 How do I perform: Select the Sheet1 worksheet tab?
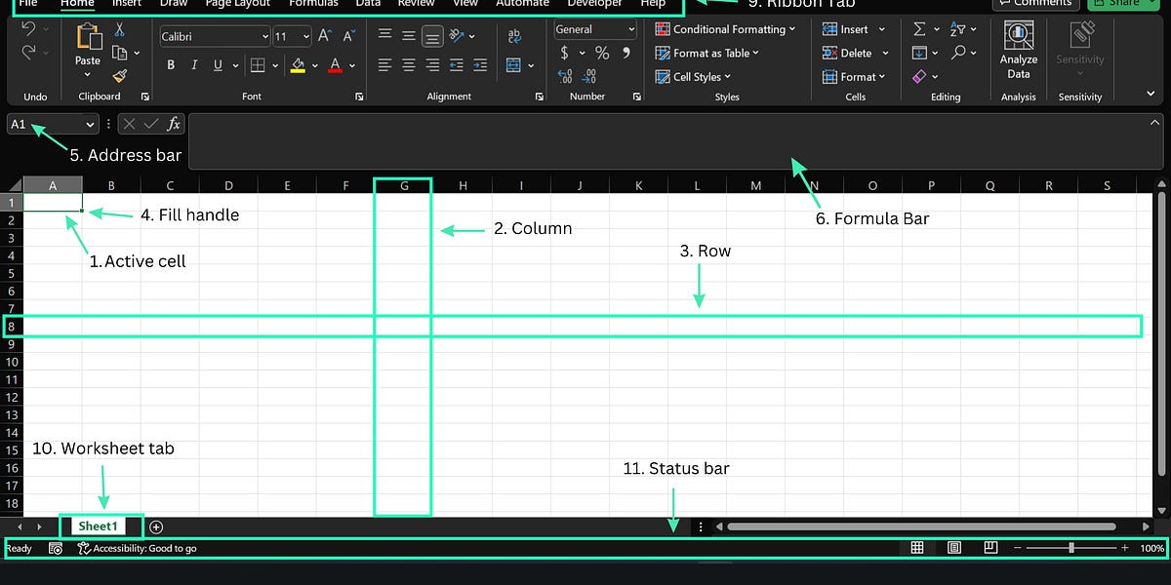coord(98,526)
